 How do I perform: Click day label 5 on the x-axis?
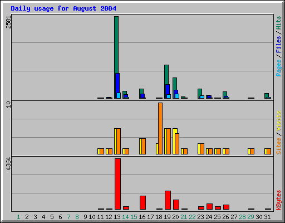(x=52, y=217)
